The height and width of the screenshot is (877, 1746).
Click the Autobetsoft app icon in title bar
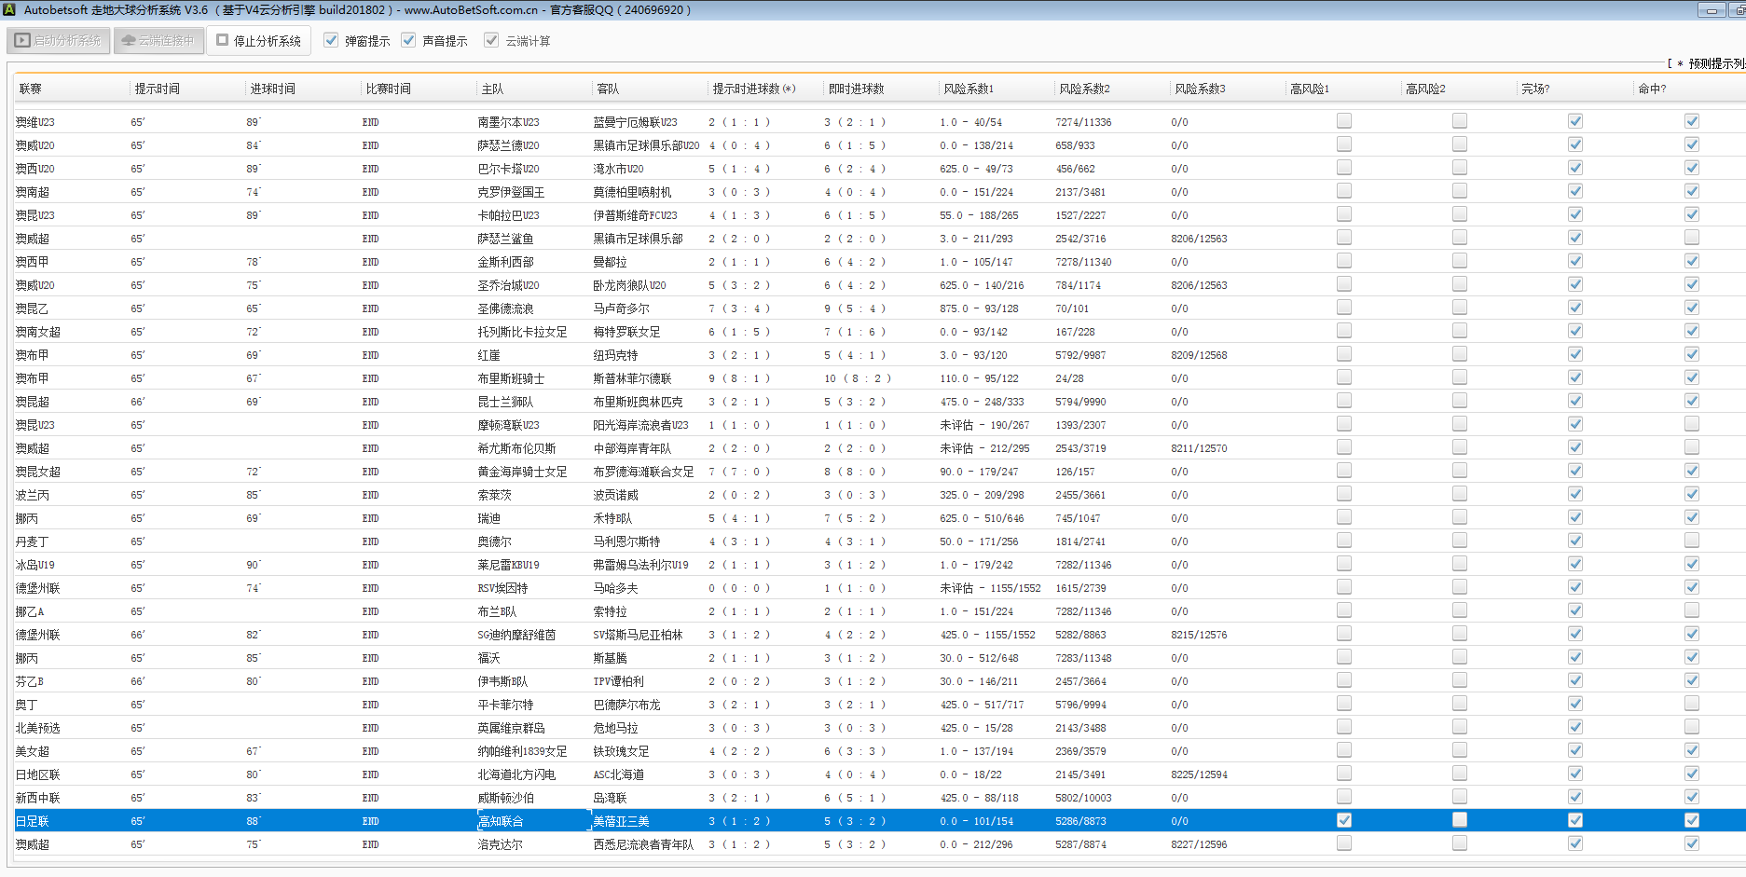(x=9, y=9)
